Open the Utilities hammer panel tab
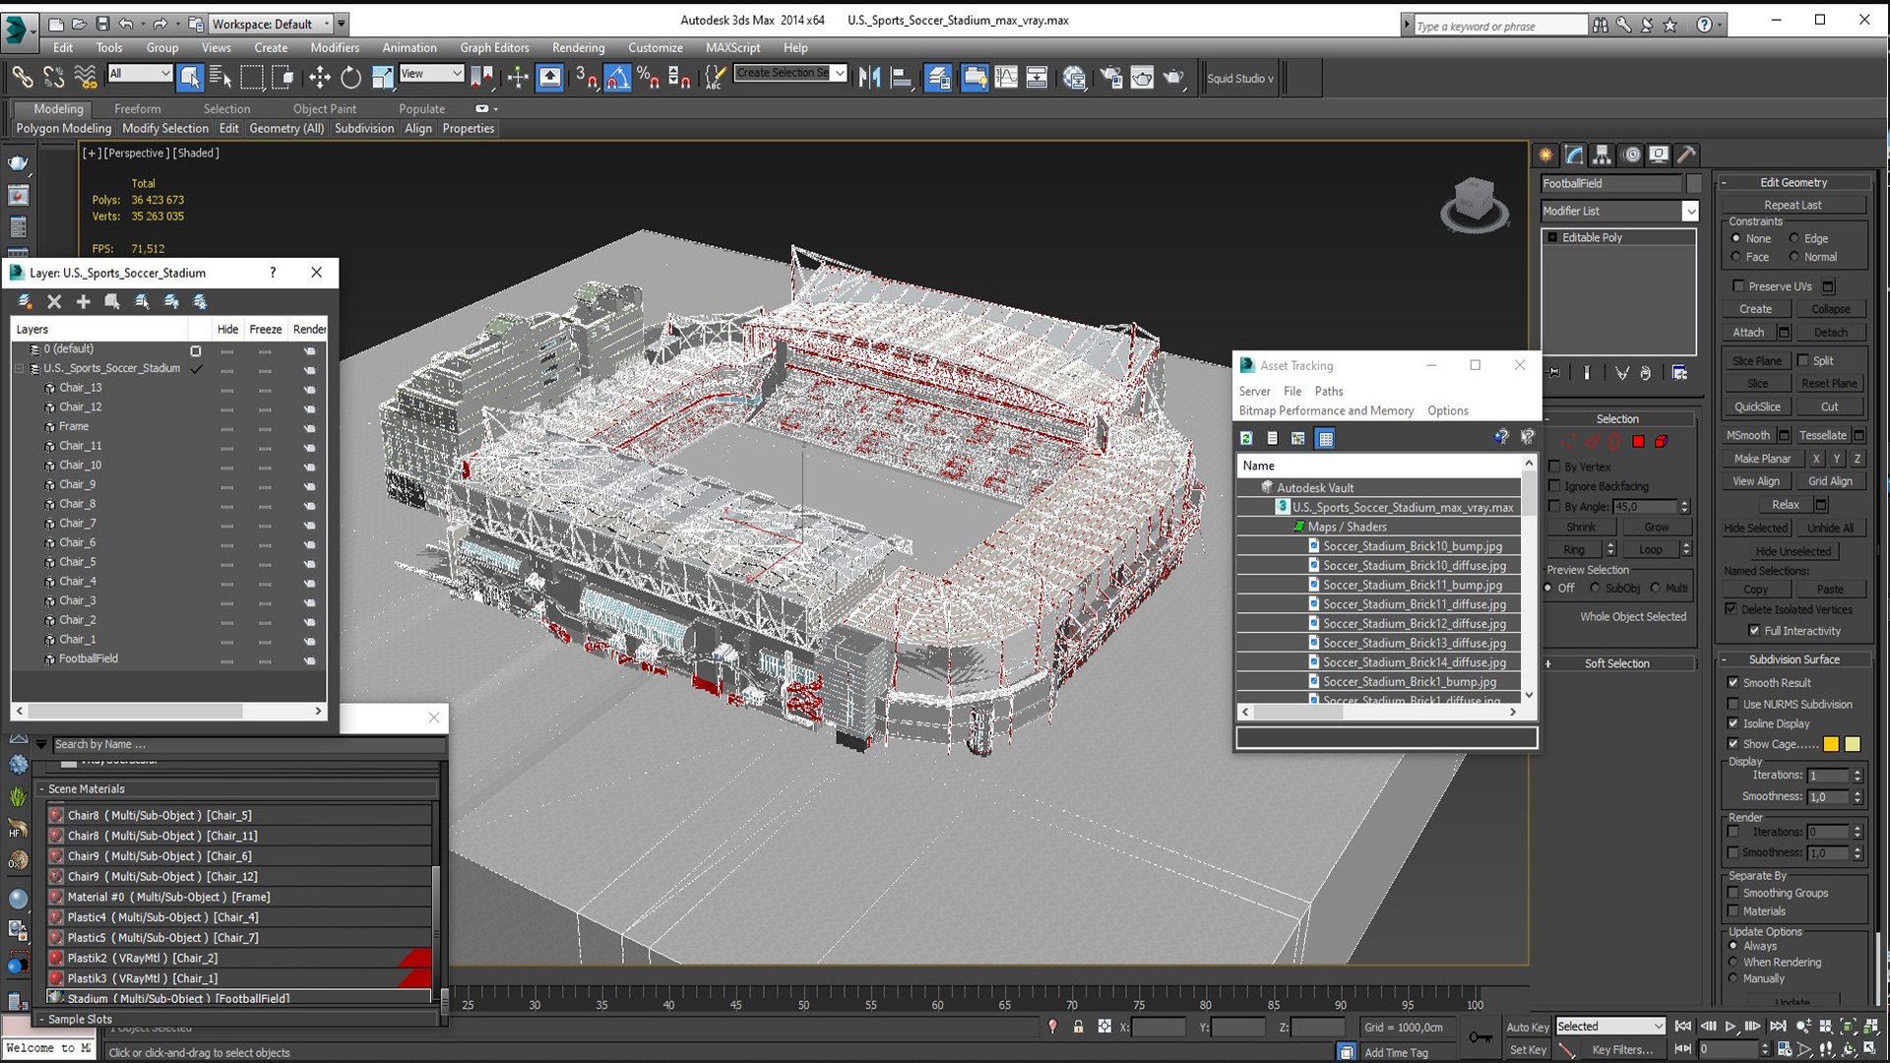Screen dimensions: 1890x1063 tap(1686, 155)
